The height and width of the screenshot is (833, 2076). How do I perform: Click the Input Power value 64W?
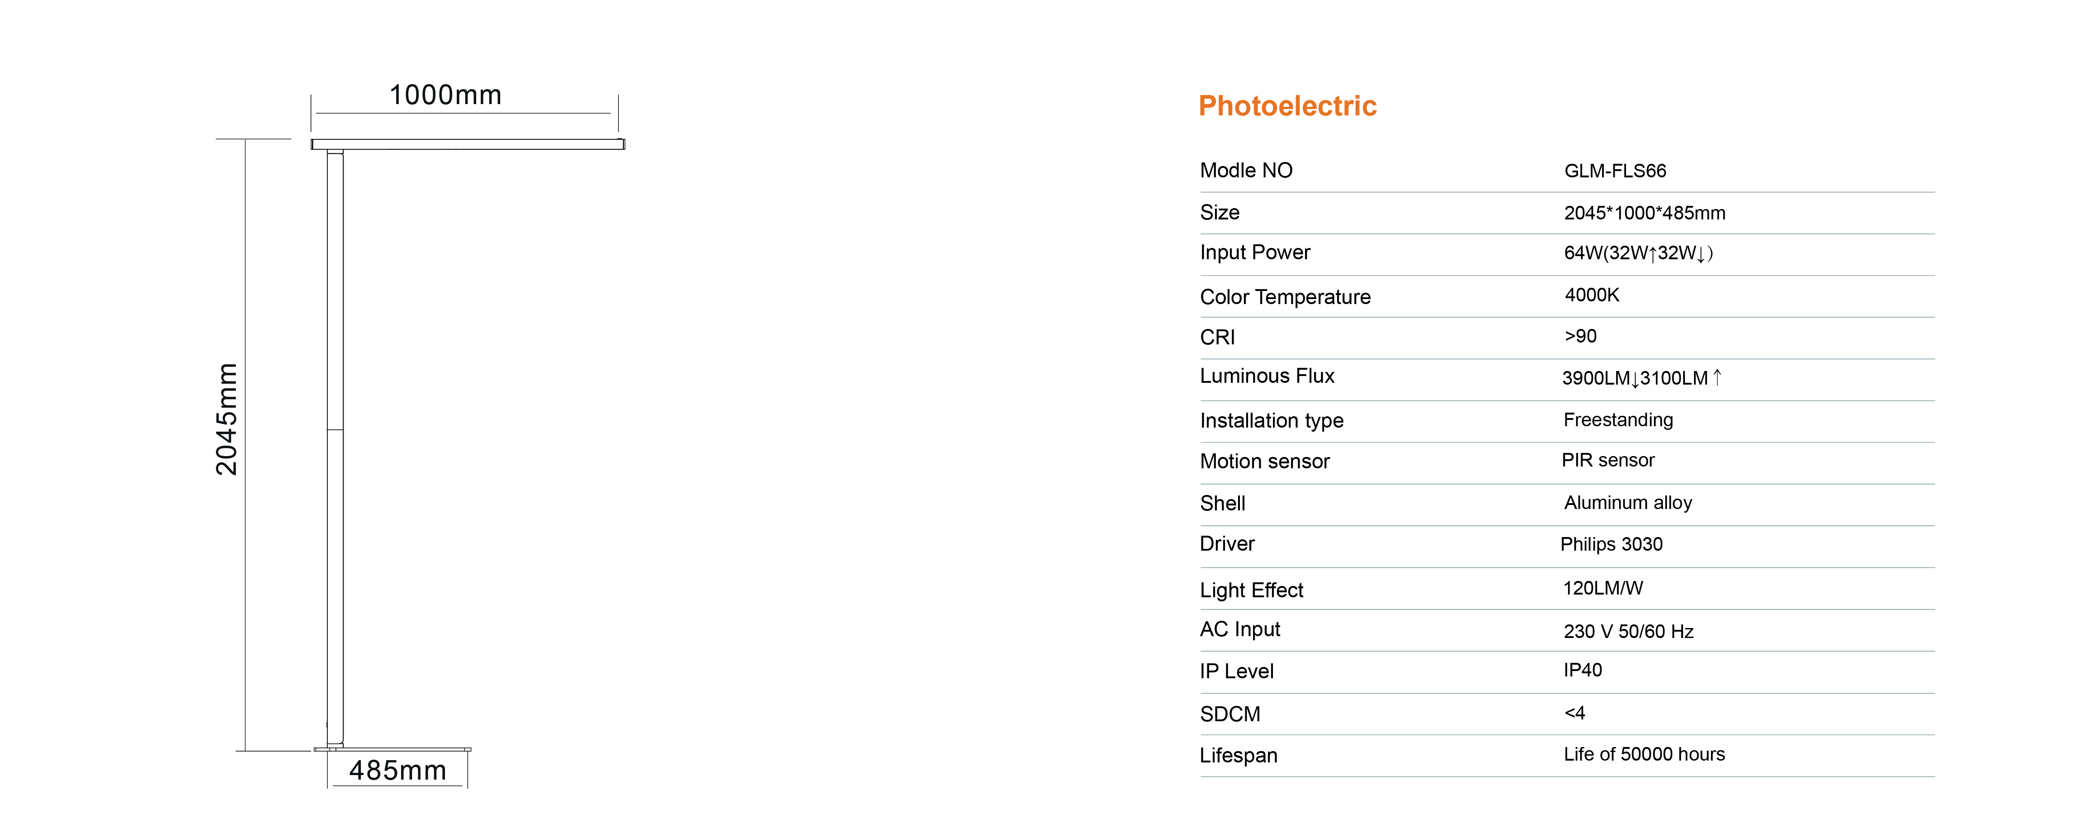(x=1638, y=253)
